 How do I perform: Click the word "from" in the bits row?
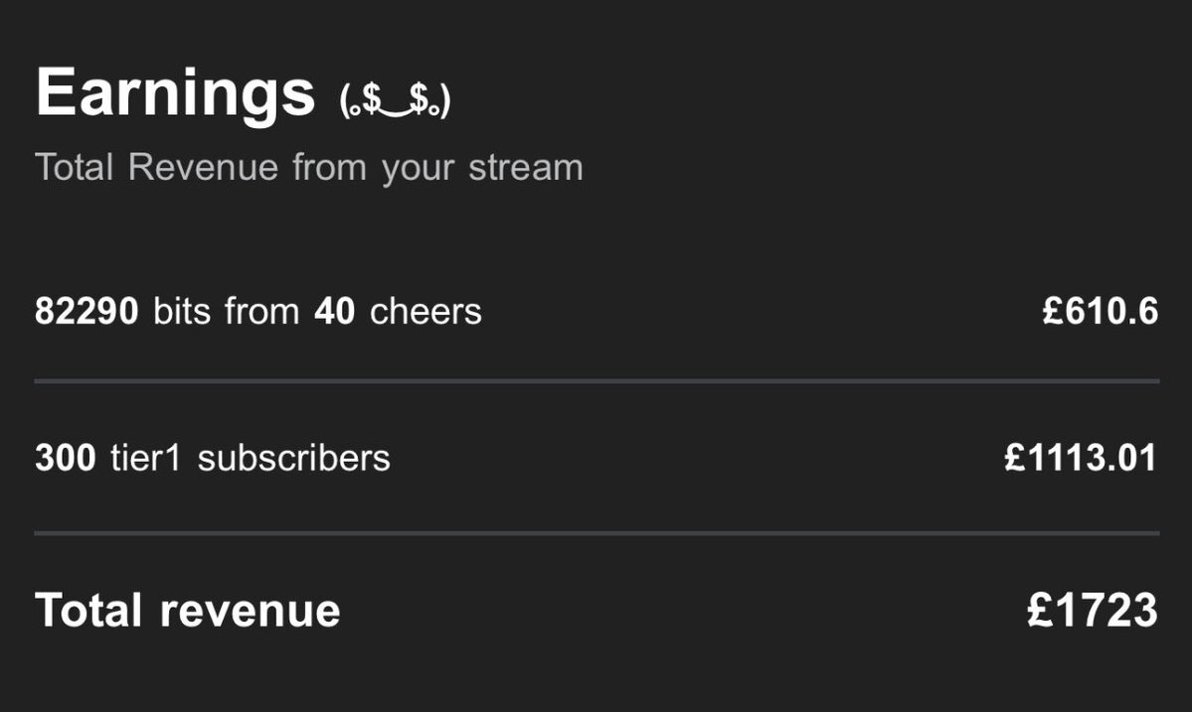[x=262, y=312]
